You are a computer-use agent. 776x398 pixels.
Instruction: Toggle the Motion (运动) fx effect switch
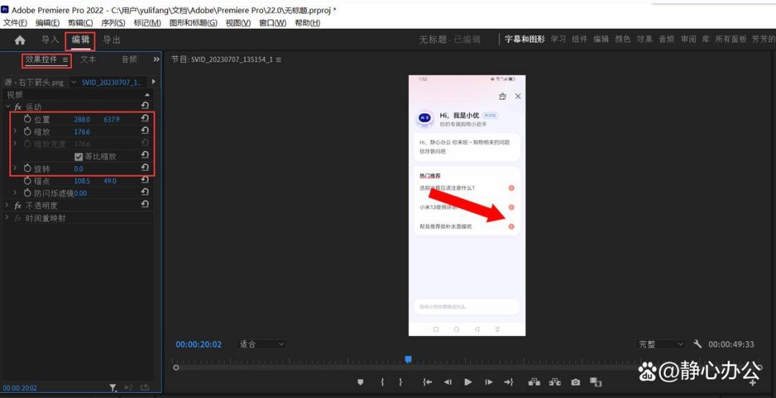click(18, 107)
